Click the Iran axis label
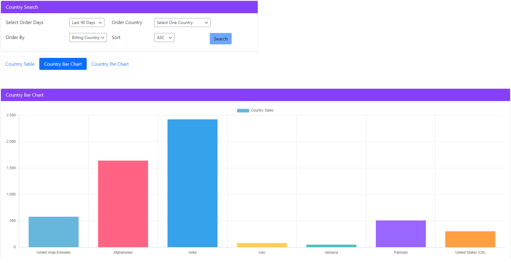Screen dimensions: 511x263 pos(262,253)
